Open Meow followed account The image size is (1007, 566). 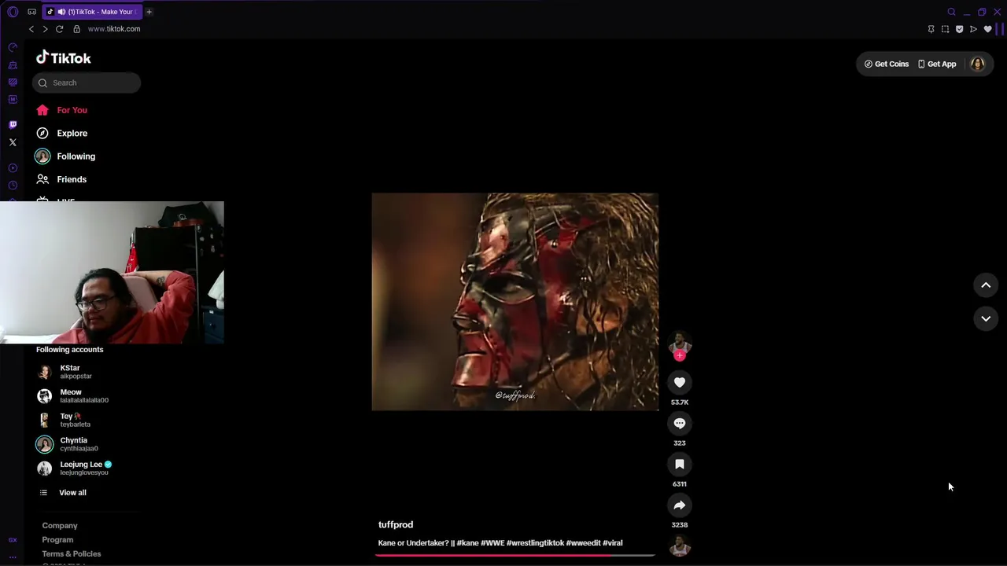pyautogui.click(x=75, y=395)
